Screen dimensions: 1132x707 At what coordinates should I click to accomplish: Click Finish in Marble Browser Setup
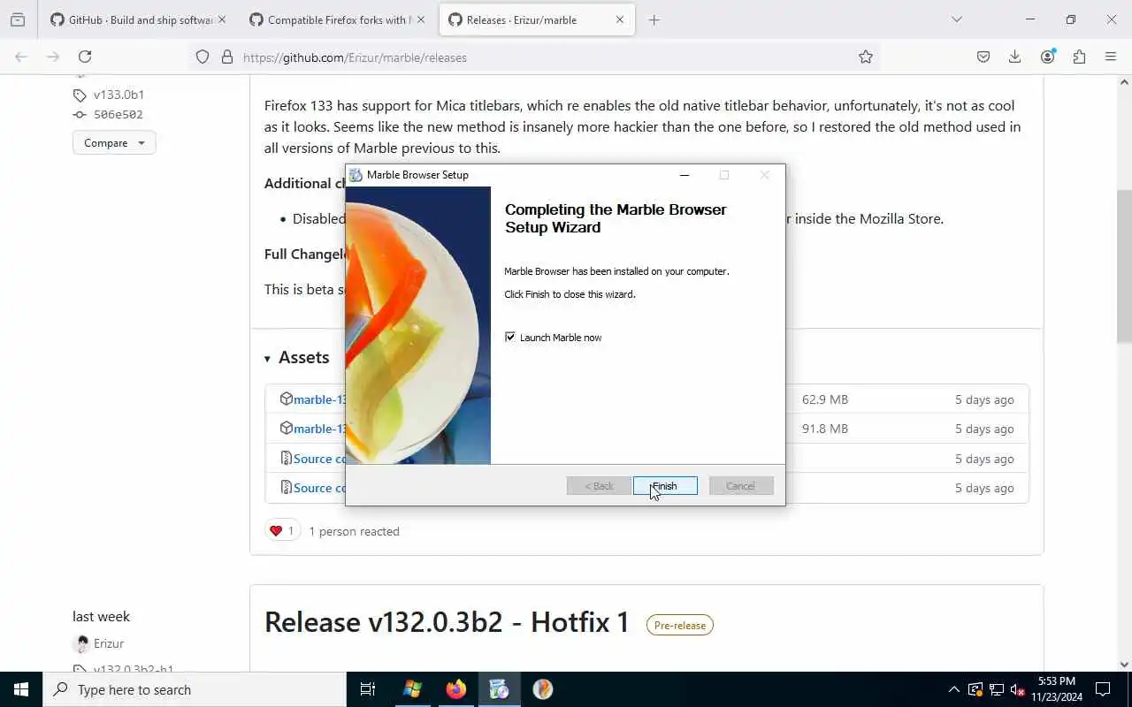(x=665, y=486)
